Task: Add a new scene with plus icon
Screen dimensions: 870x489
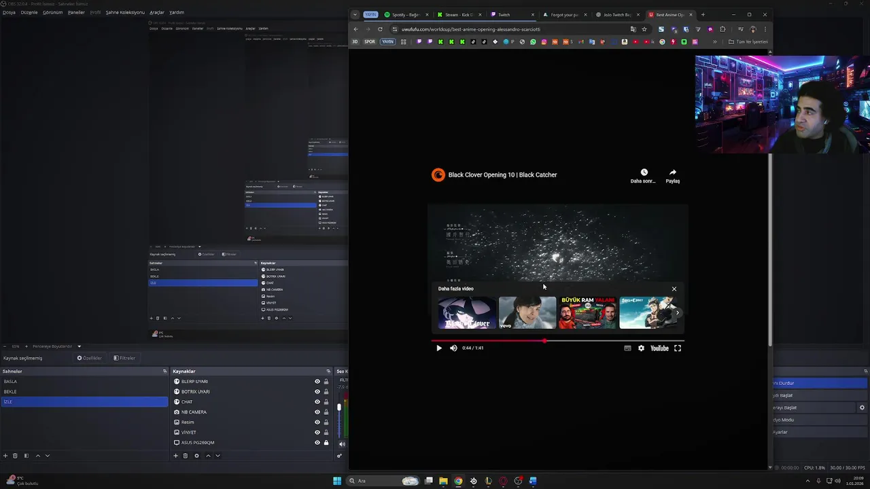Action: tap(5, 456)
